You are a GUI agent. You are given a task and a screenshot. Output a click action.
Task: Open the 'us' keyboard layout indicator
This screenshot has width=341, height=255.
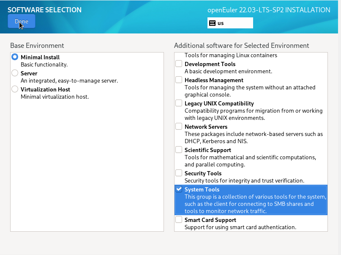(230, 23)
